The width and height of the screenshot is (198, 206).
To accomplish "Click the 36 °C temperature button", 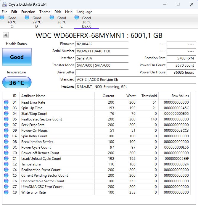I will [x=17, y=83].
